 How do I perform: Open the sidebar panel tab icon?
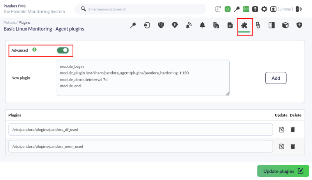point(271,25)
